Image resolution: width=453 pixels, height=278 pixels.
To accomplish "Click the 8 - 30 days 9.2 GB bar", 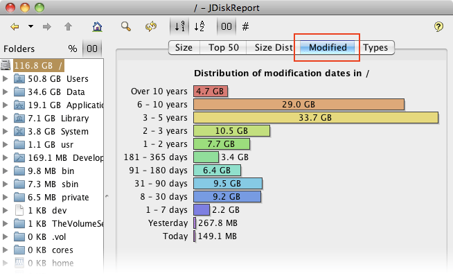I will (x=227, y=197).
